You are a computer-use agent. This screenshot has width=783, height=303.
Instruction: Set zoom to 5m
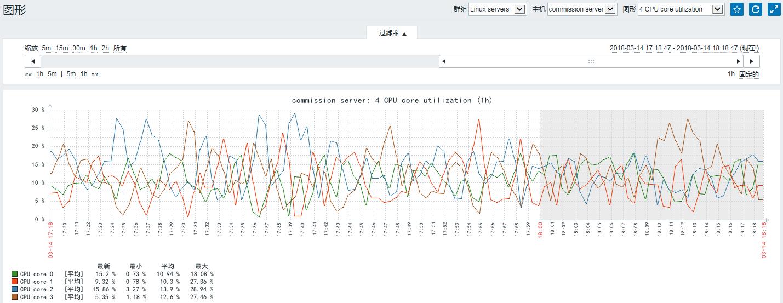(x=47, y=48)
